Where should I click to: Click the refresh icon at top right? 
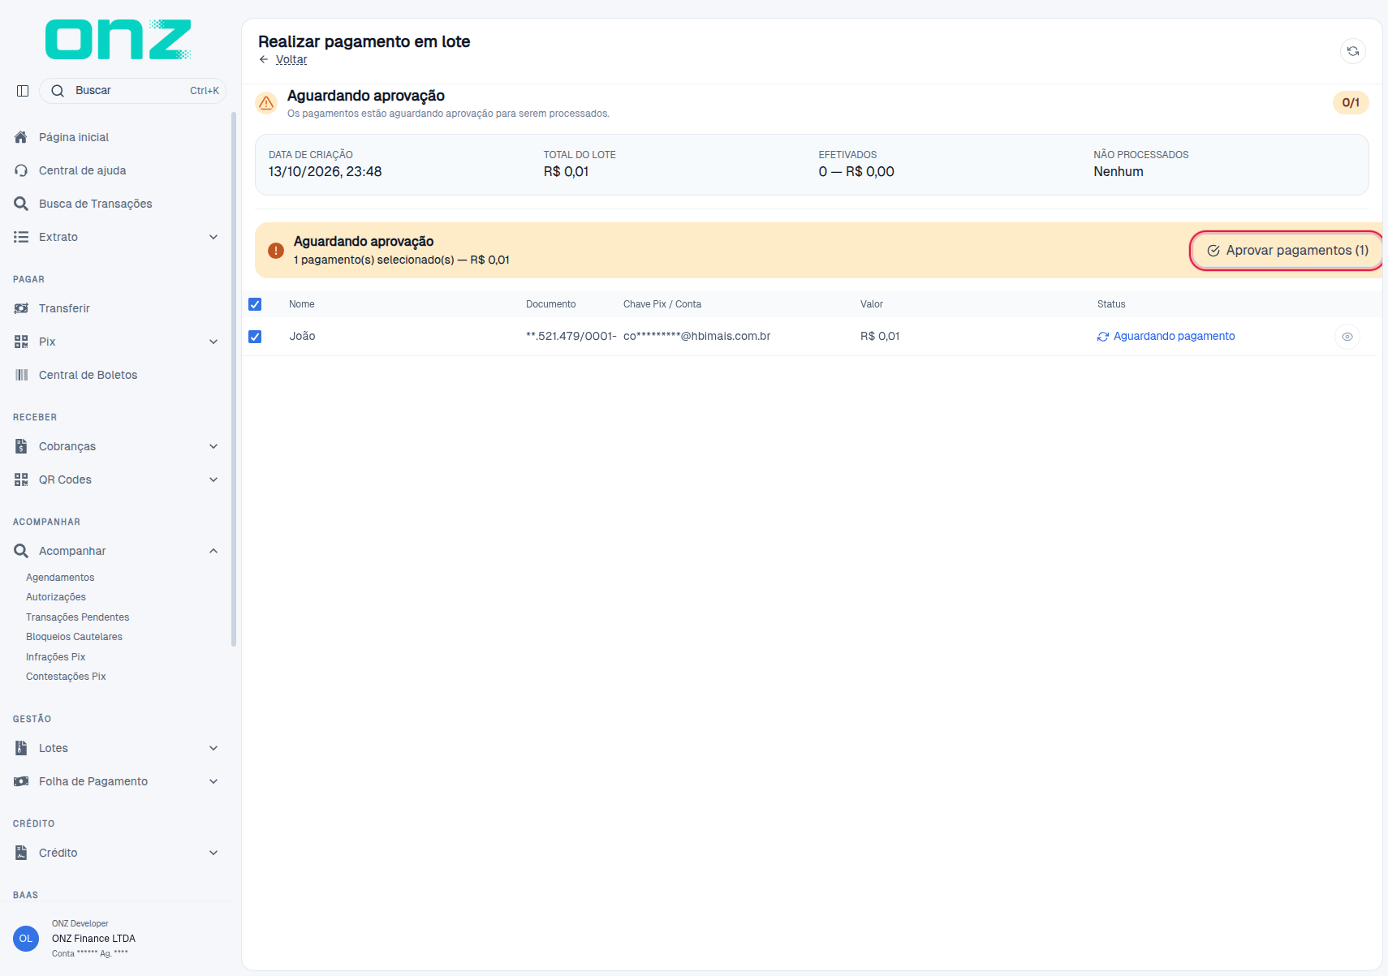1352,51
